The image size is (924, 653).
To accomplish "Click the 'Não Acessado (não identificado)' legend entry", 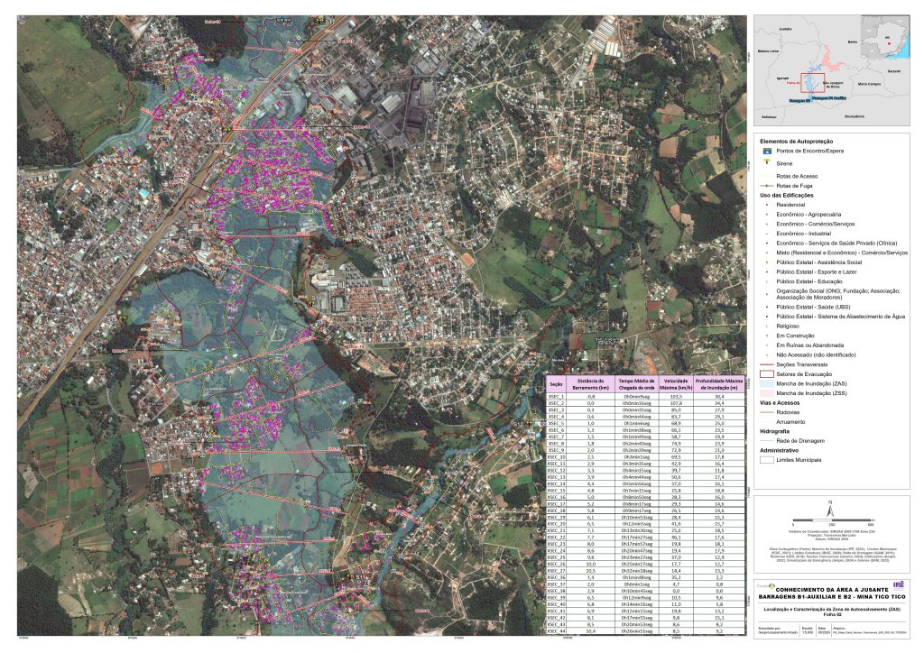I will click(816, 355).
